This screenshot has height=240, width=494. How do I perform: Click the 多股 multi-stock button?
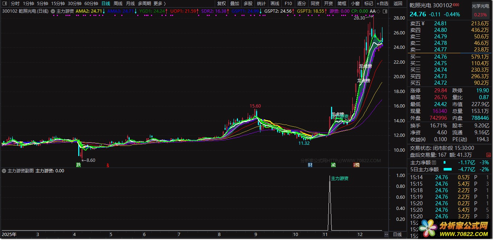(x=248, y=4)
